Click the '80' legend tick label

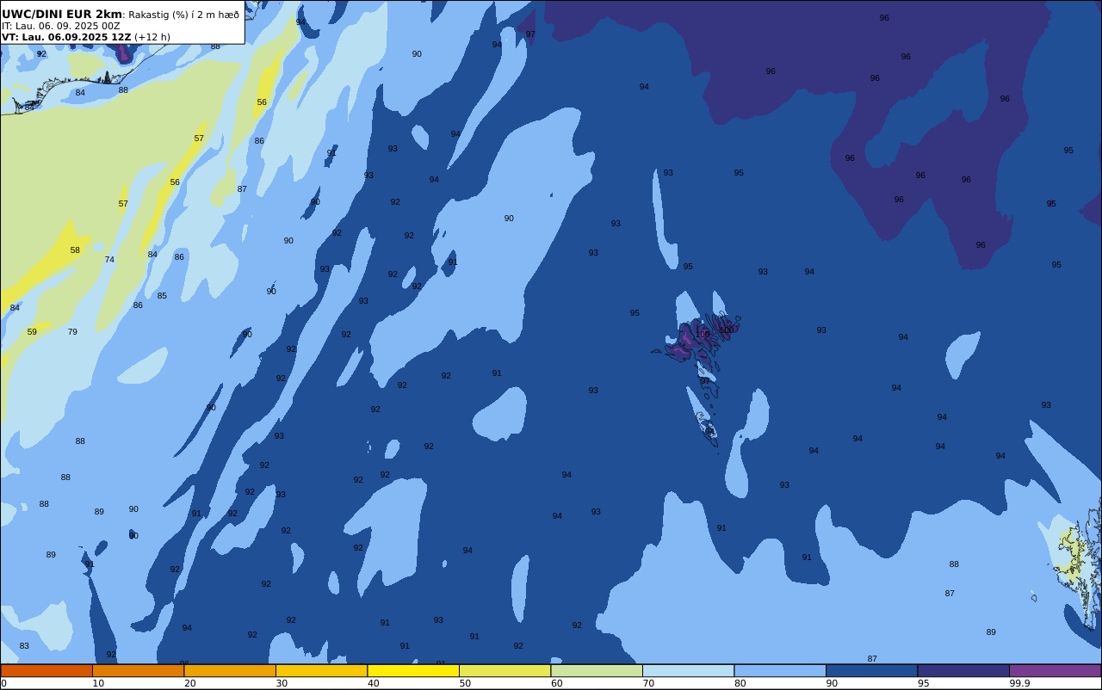pos(740,683)
